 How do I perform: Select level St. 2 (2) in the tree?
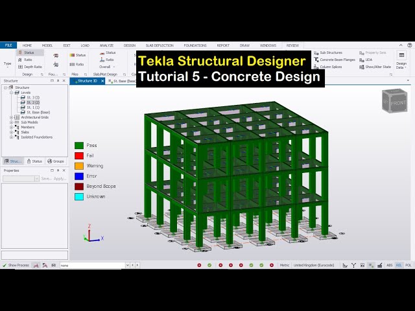pyautogui.click(x=30, y=102)
